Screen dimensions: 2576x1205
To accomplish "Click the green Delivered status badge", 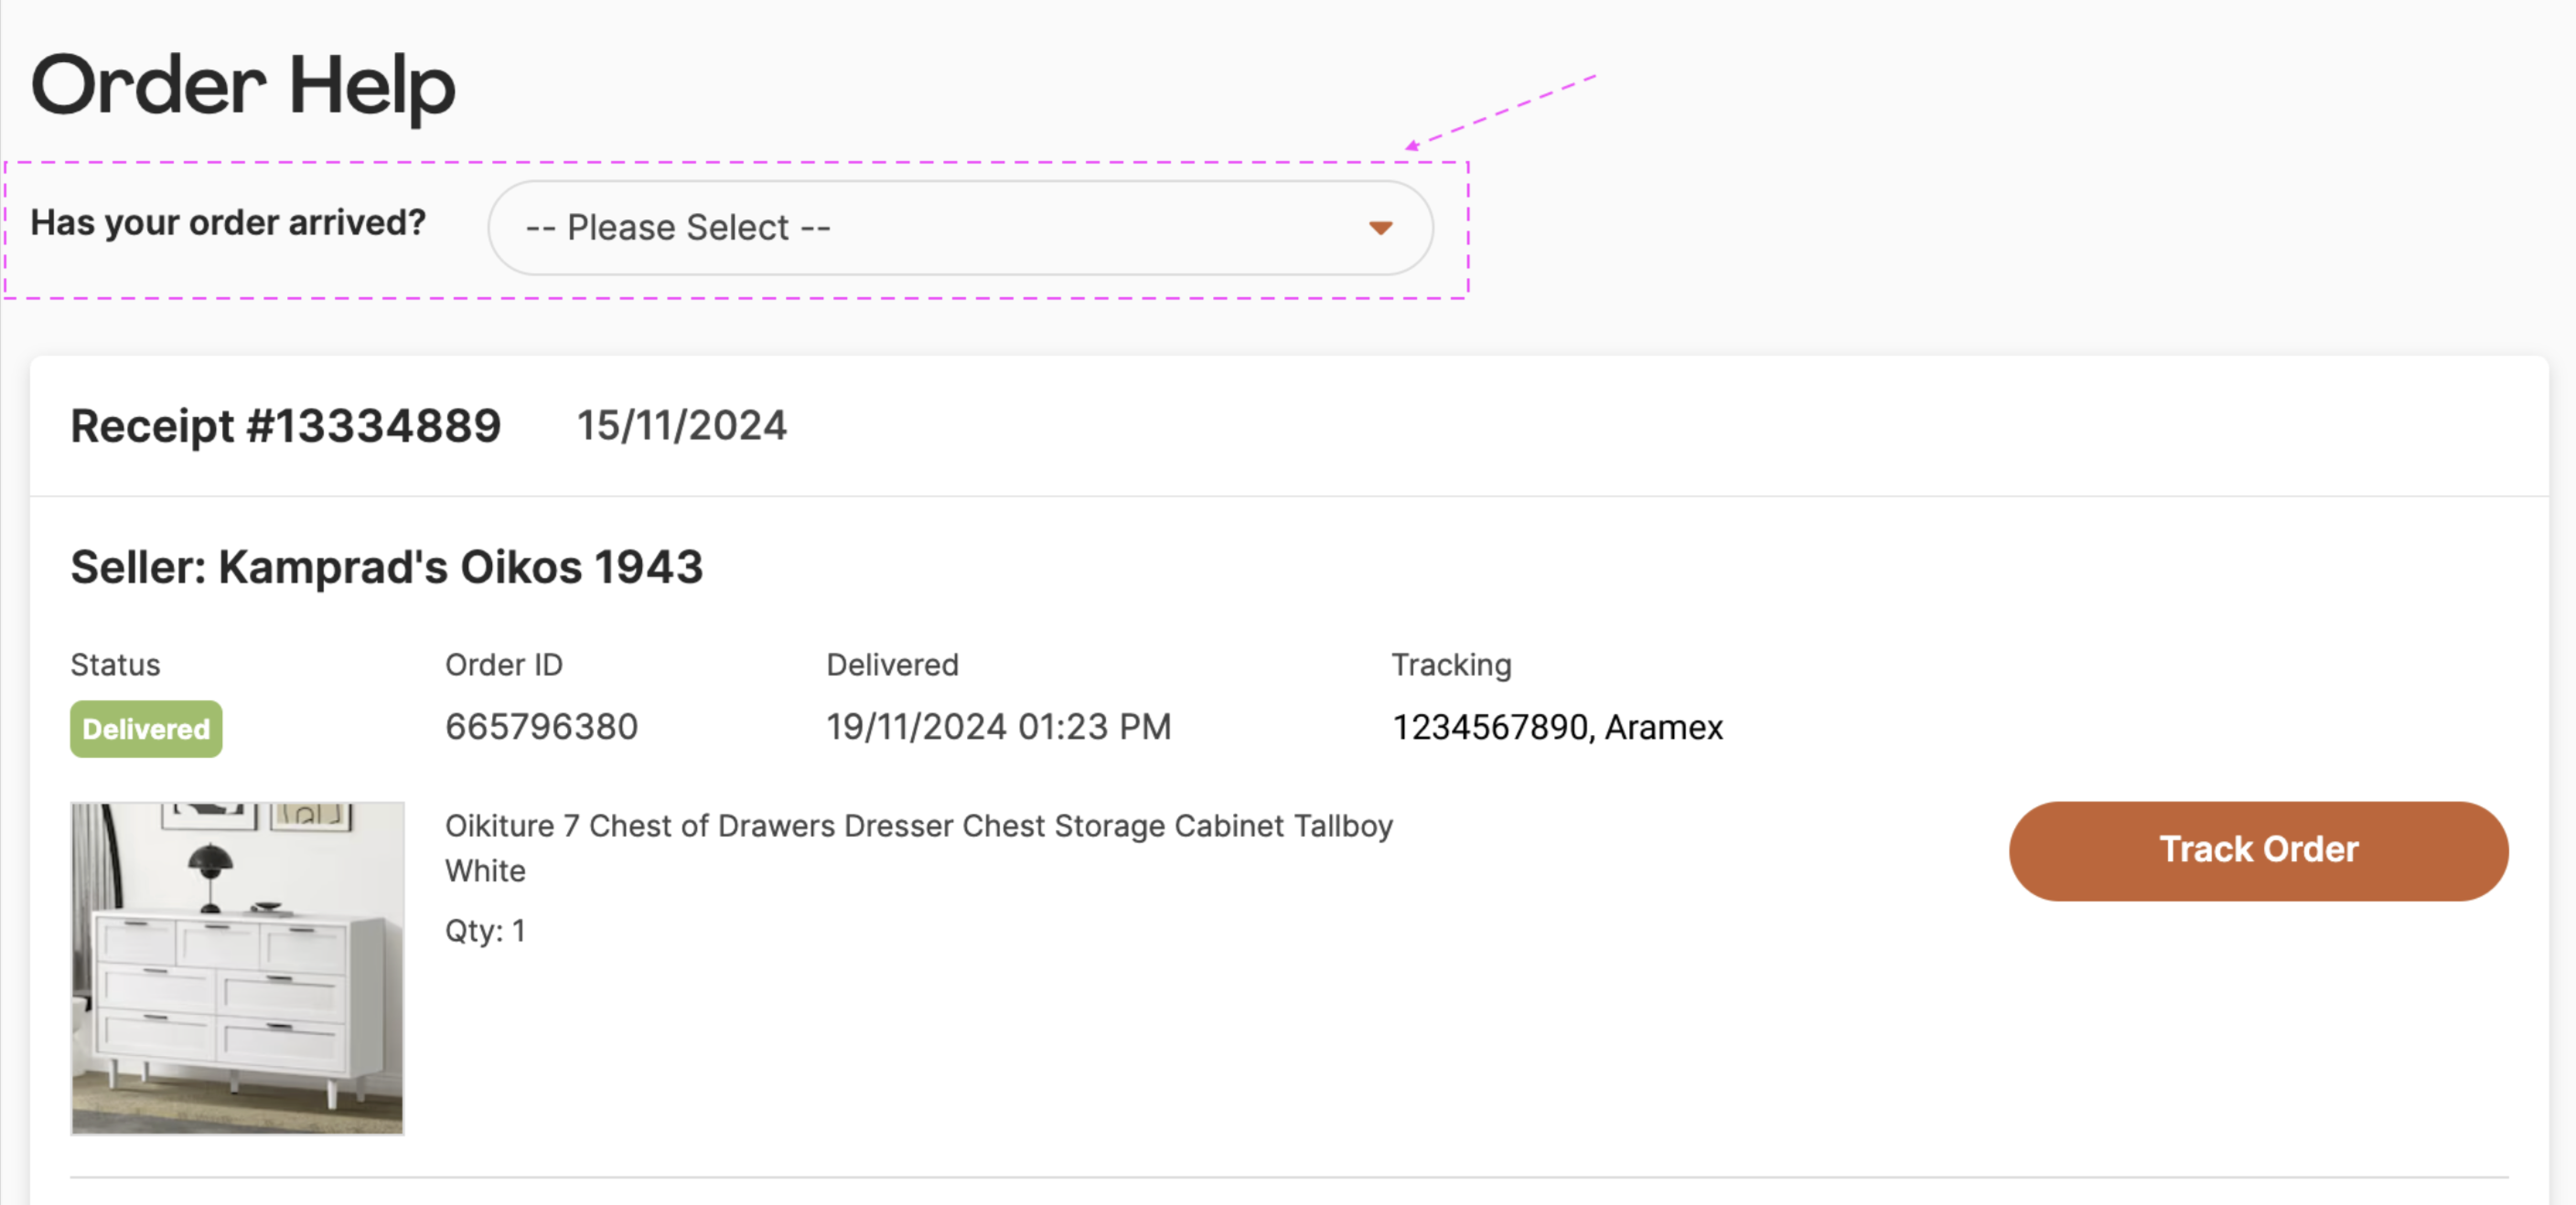I will pyautogui.click(x=146, y=729).
